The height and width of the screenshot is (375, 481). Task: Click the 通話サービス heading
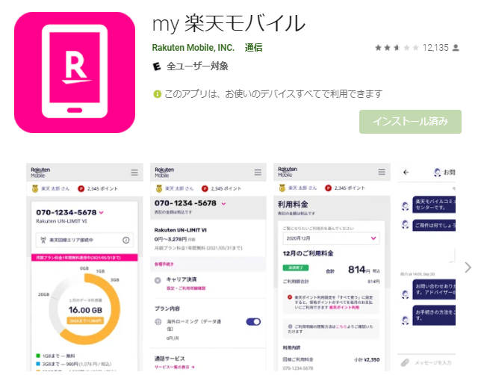click(x=170, y=359)
